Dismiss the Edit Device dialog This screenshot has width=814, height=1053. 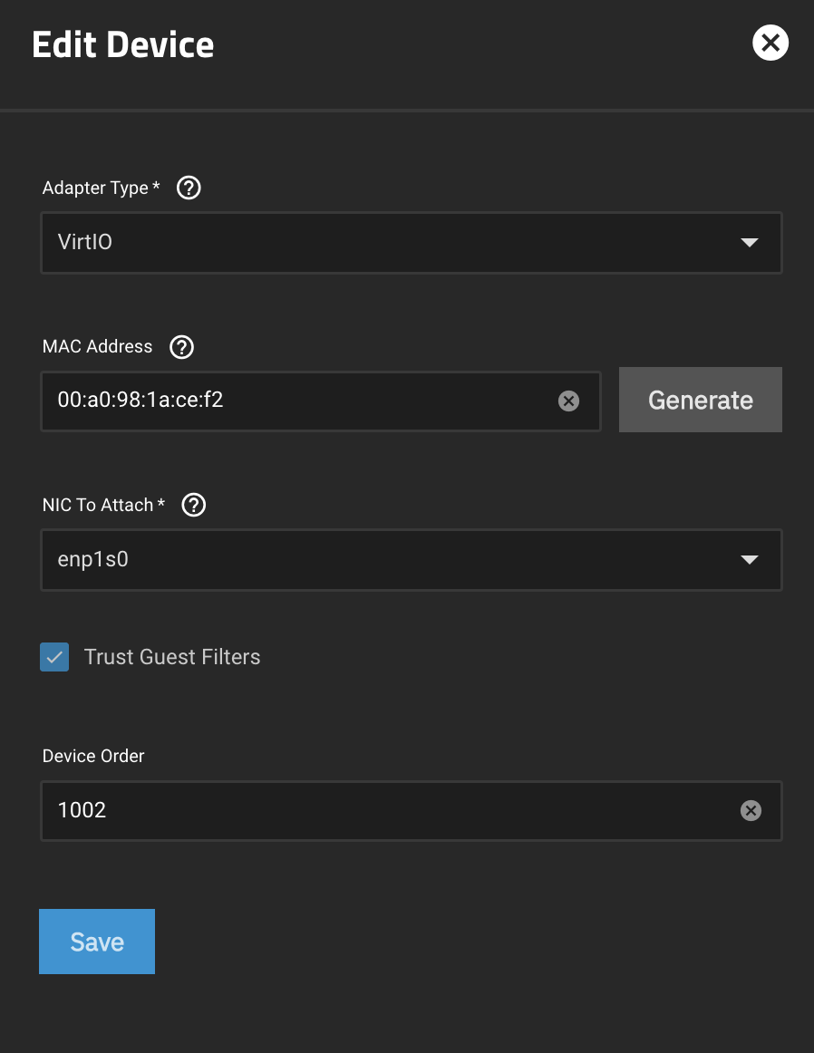[x=770, y=43]
